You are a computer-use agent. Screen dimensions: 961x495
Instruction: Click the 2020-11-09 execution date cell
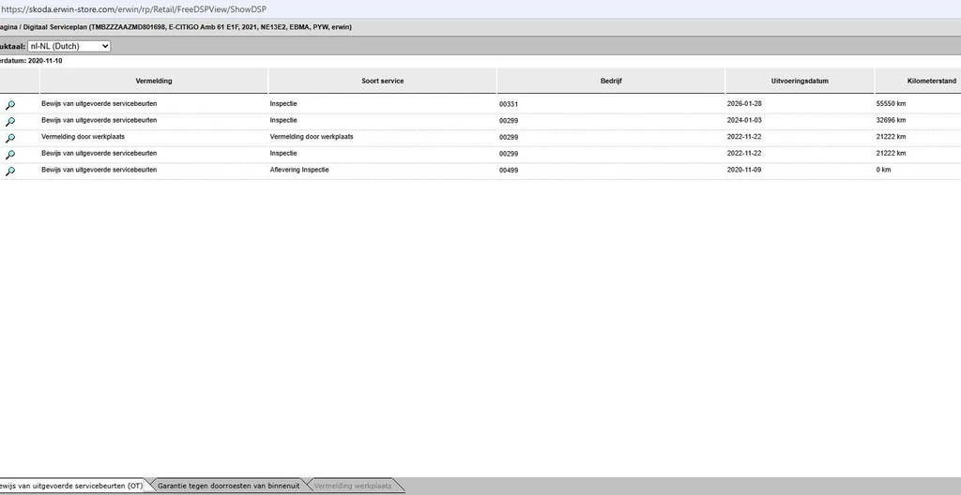tap(745, 170)
